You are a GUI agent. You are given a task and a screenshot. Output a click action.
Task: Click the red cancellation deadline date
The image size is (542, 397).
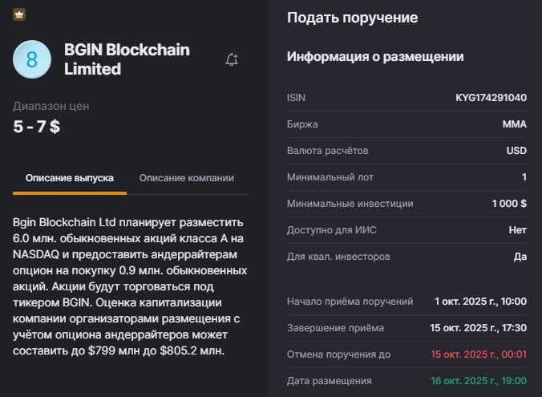click(478, 354)
